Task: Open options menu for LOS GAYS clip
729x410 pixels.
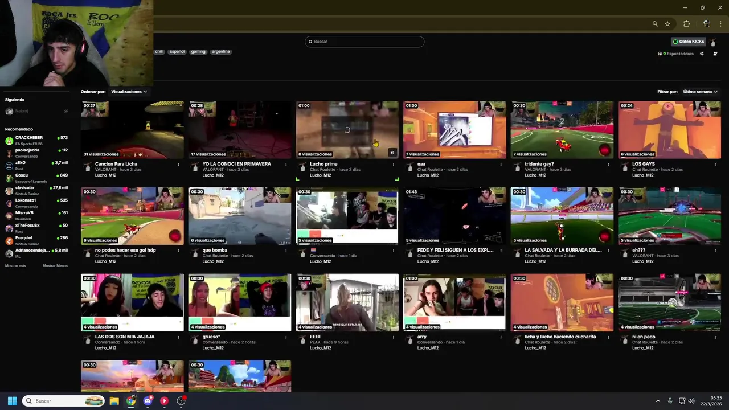Action: [x=716, y=165]
